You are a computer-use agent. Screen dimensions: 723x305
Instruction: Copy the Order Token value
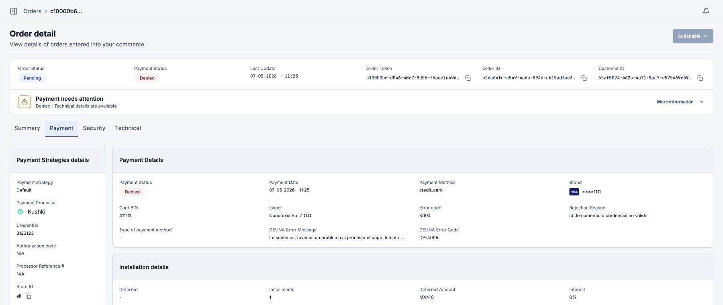[x=468, y=78]
